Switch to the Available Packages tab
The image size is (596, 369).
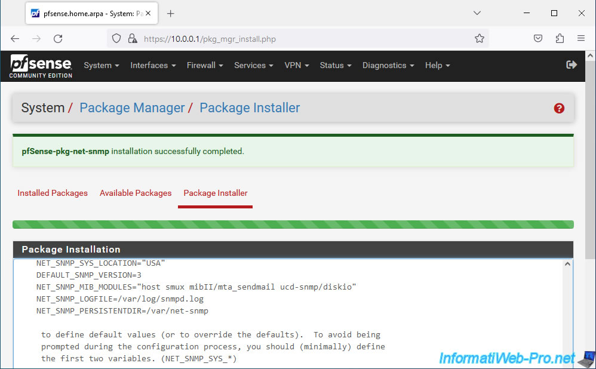[x=136, y=193]
